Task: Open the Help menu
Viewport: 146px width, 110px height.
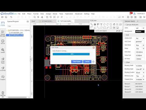Action: [x=93, y=14]
